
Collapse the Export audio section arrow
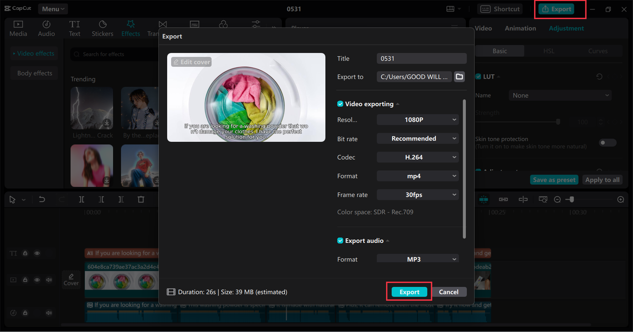pos(388,241)
